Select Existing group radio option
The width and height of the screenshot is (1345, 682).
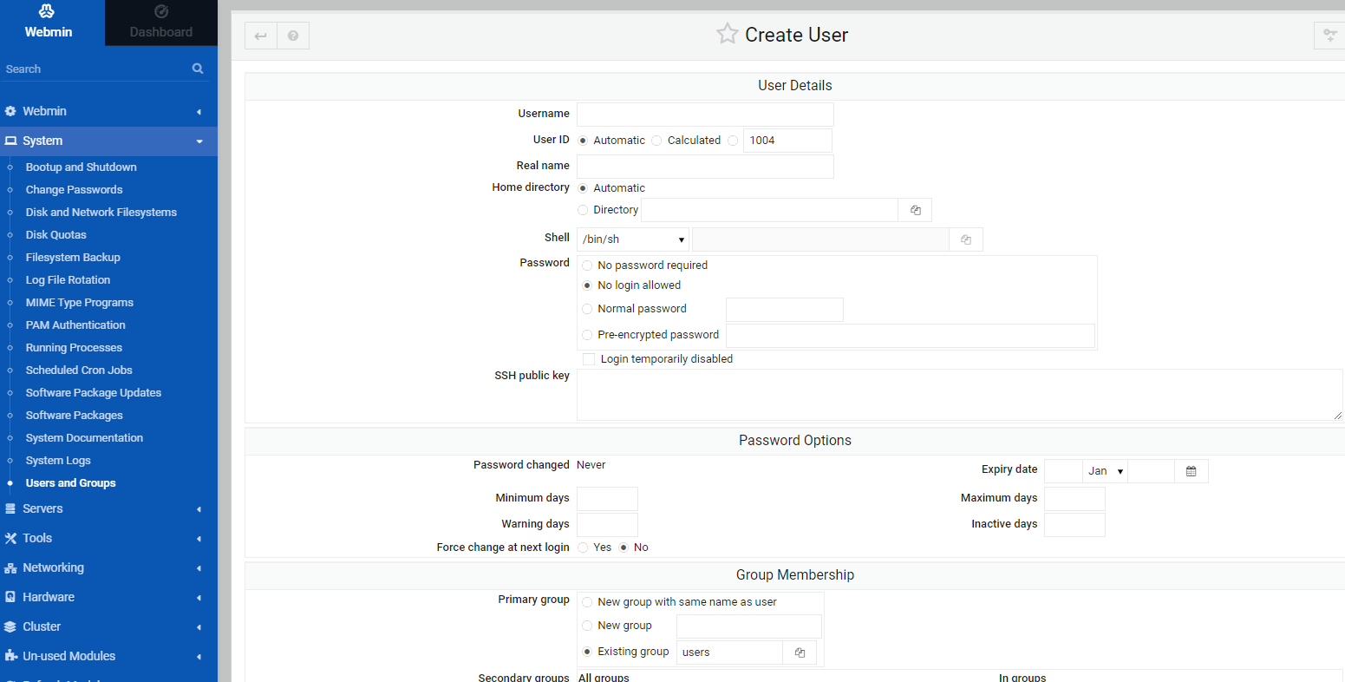(x=587, y=652)
